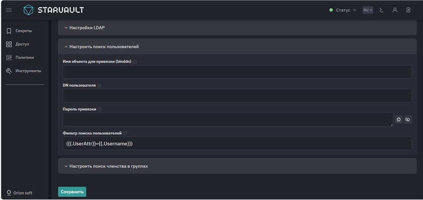Click info icon next to binddn label

[135, 62]
